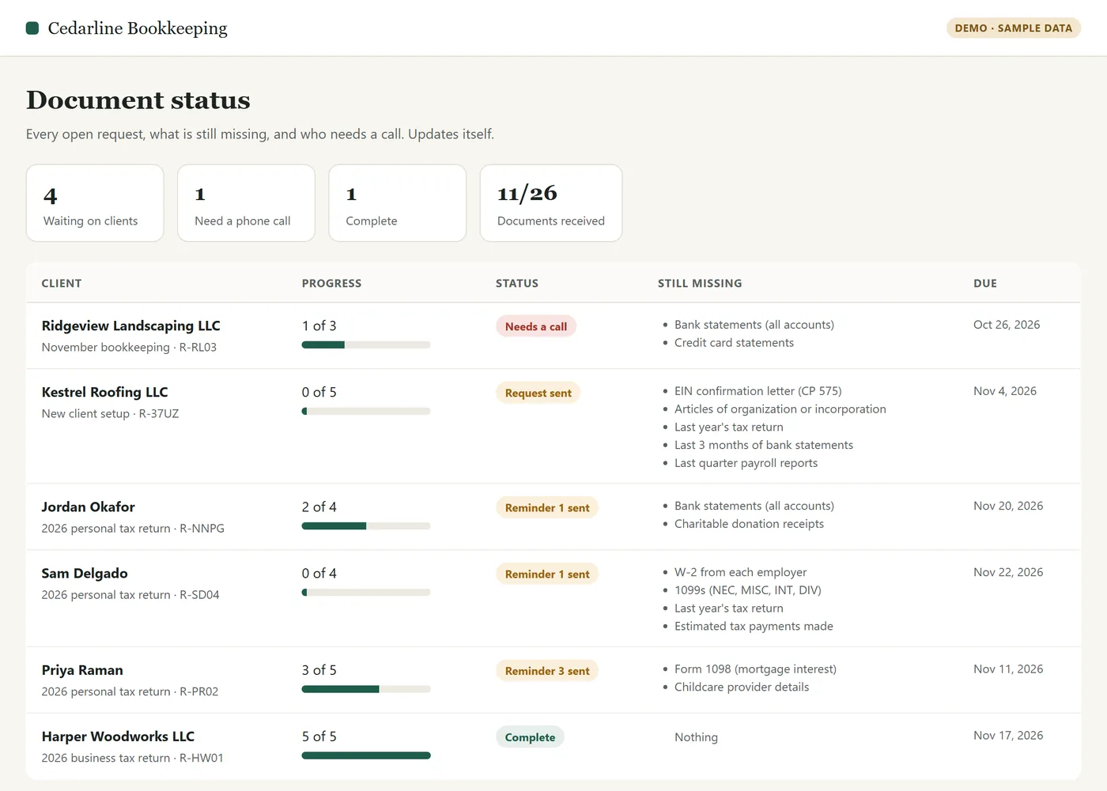Click the Request sent status badge

pos(538,393)
